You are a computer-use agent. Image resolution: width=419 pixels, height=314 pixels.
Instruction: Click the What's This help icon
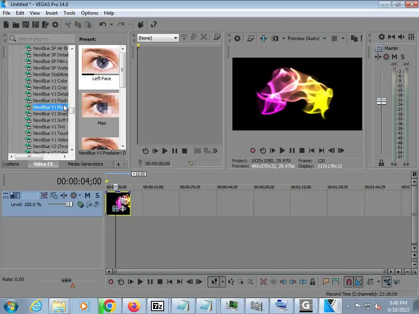(153, 25)
